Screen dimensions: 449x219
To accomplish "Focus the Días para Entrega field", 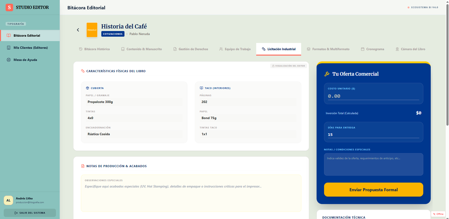I will coord(373,135).
